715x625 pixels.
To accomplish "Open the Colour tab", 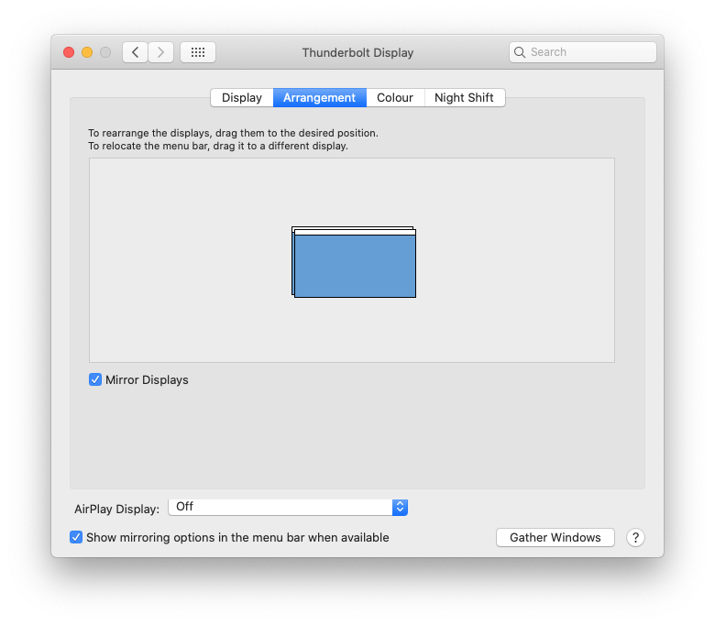I will click(395, 97).
